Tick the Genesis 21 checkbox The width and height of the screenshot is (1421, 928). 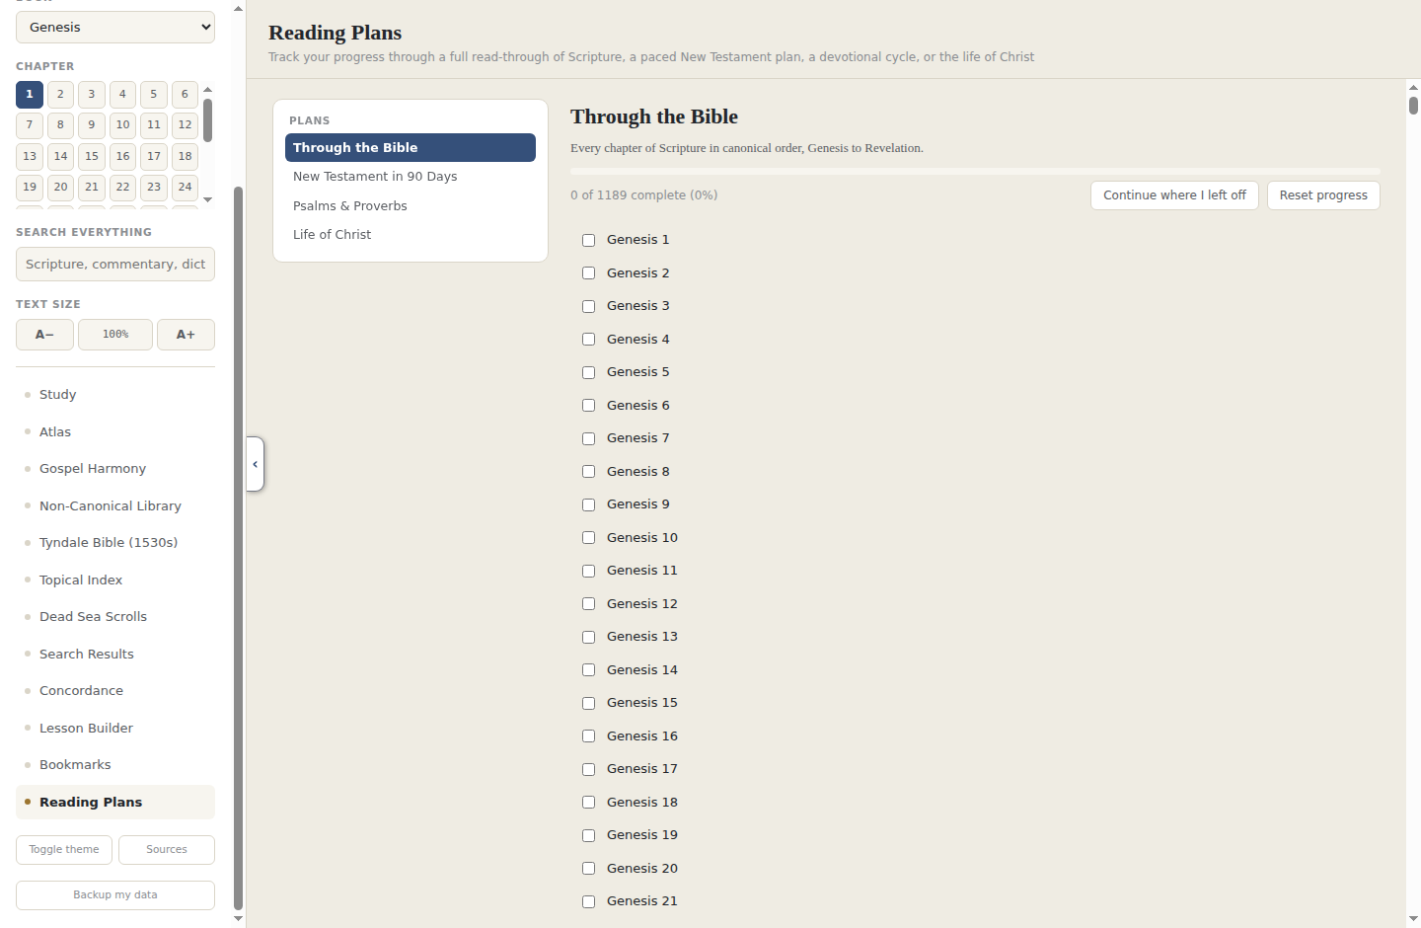point(588,901)
